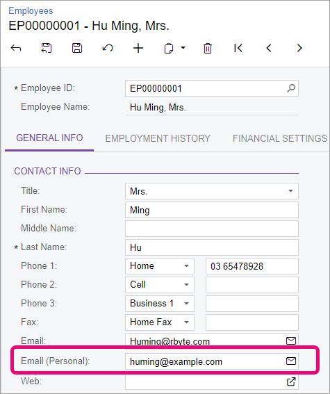
Task: Click the Middle Name input field
Action: tap(212, 229)
